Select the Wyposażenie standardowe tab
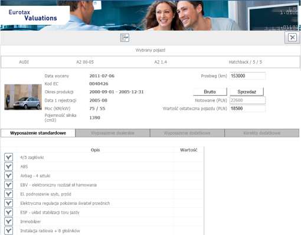Screen dimensions: 301x235 (38, 133)
